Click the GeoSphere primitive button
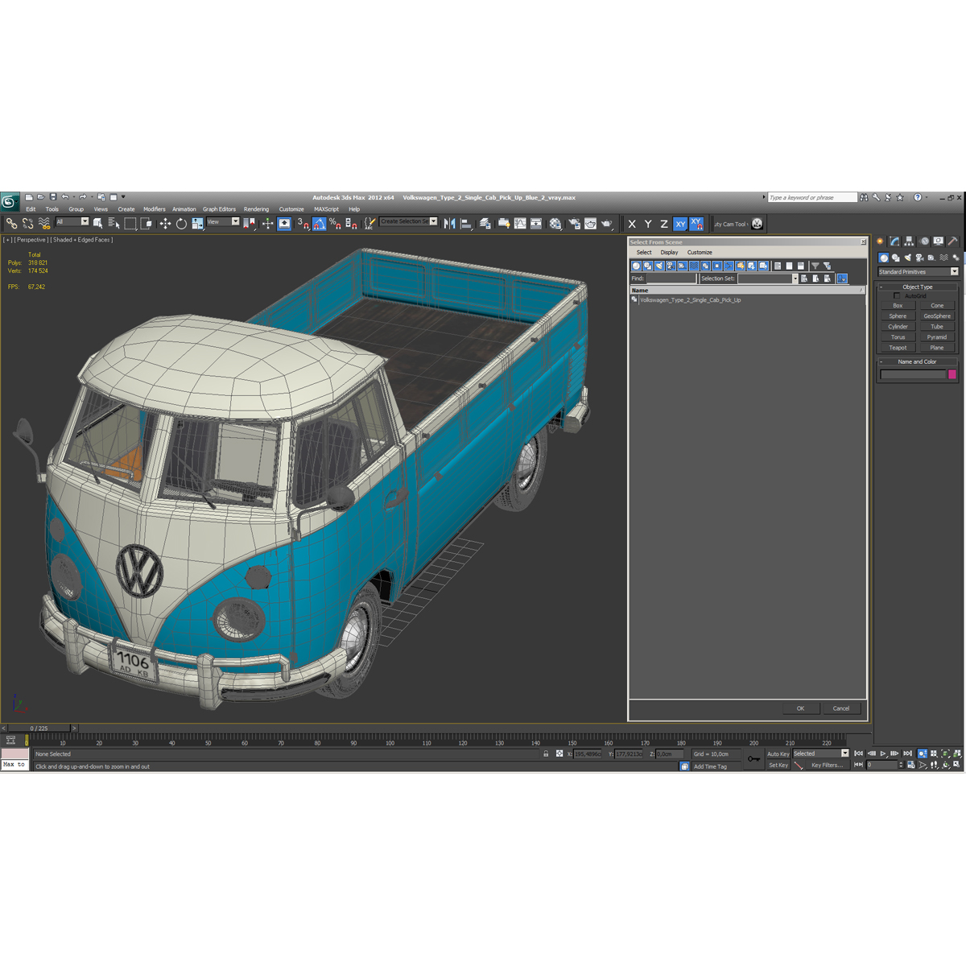The height and width of the screenshot is (966, 966). tap(937, 316)
